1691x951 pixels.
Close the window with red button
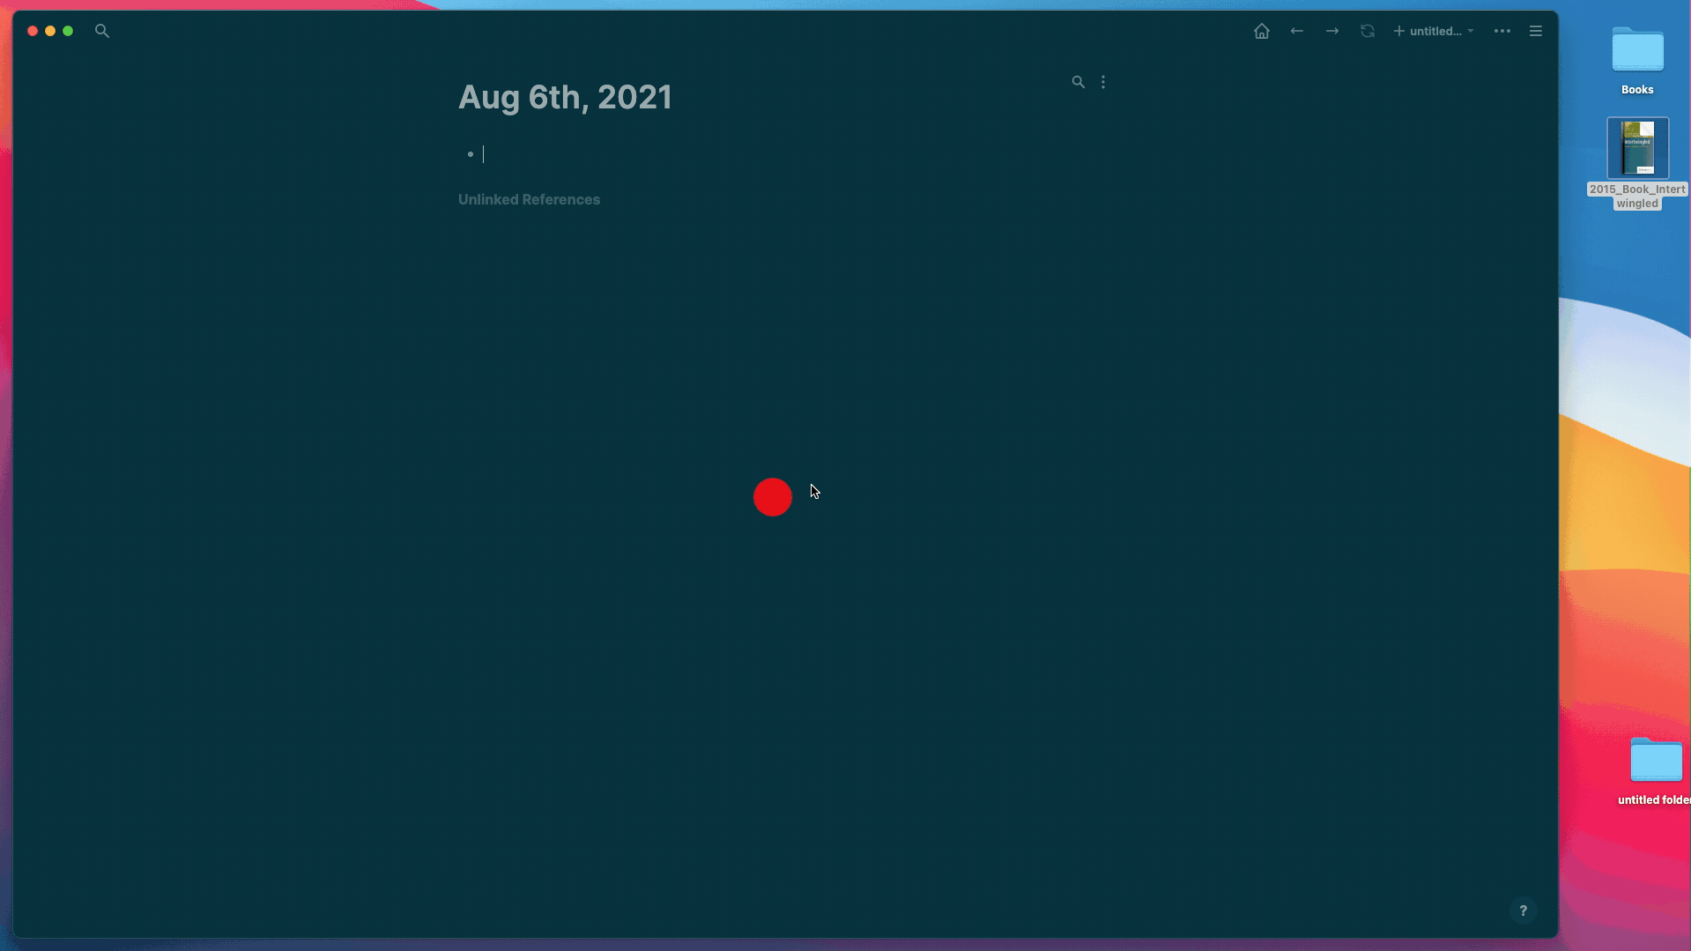(33, 31)
